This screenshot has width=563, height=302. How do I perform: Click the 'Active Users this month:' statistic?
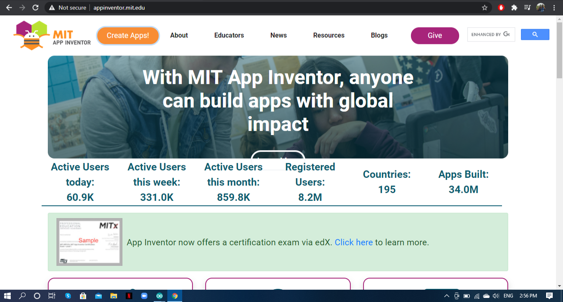234,182
